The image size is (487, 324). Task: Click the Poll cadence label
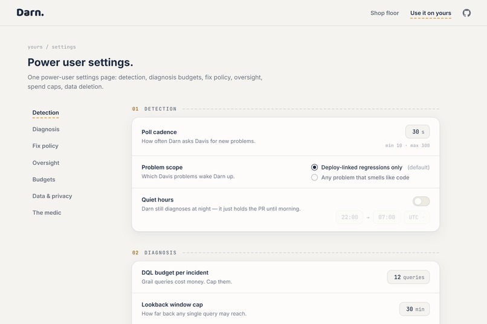[x=159, y=132]
